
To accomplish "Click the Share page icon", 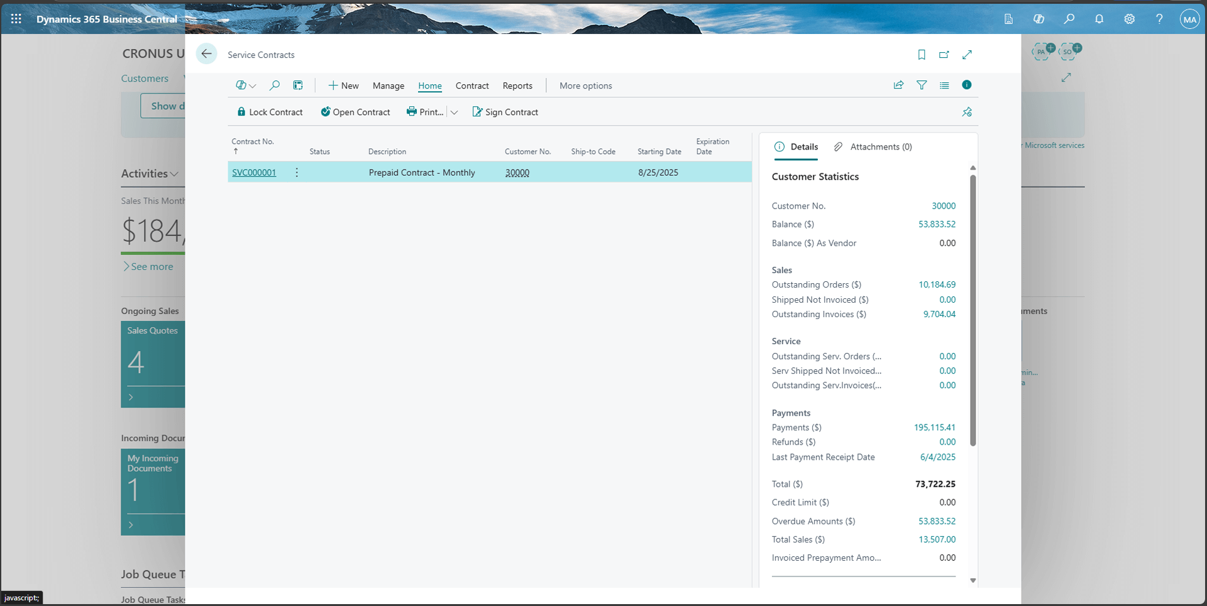I will (898, 85).
